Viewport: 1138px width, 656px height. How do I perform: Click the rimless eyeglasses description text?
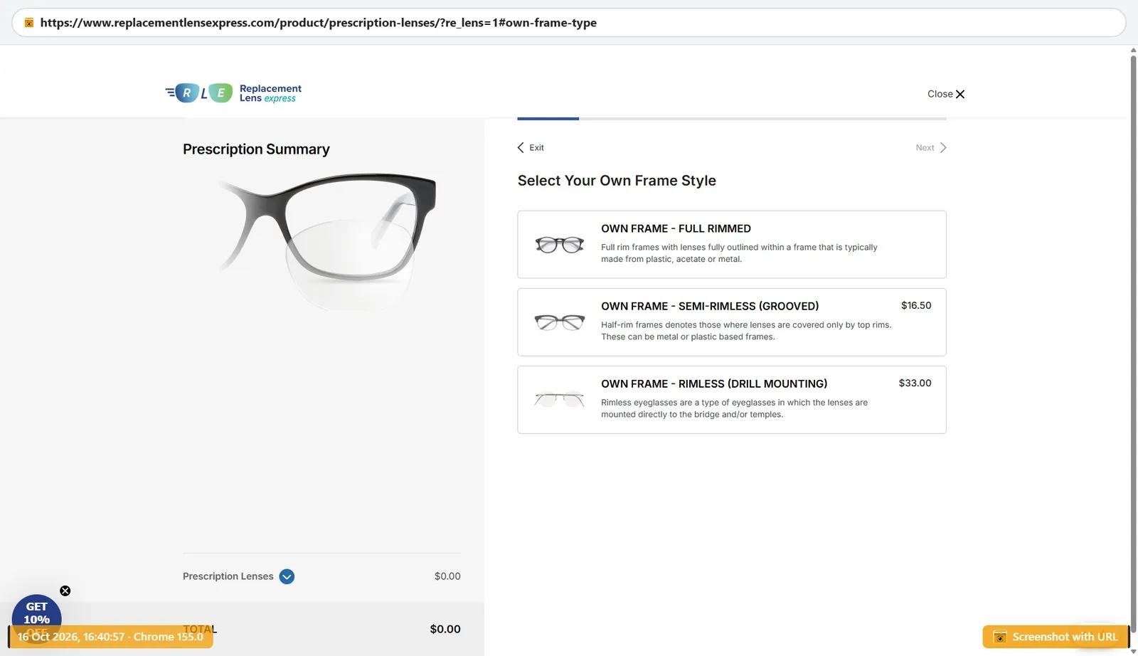[734, 408]
